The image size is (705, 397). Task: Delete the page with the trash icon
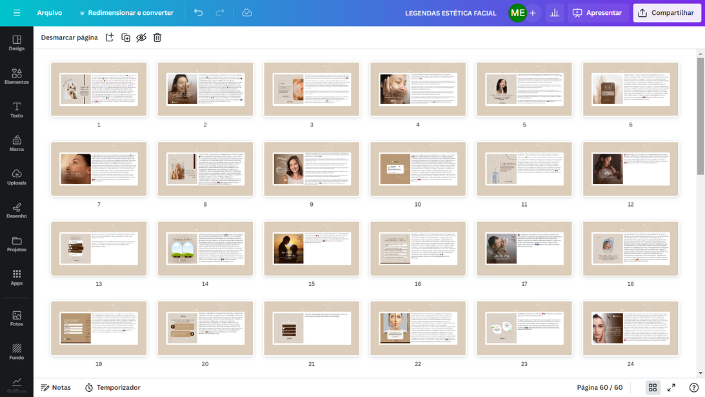(157, 37)
